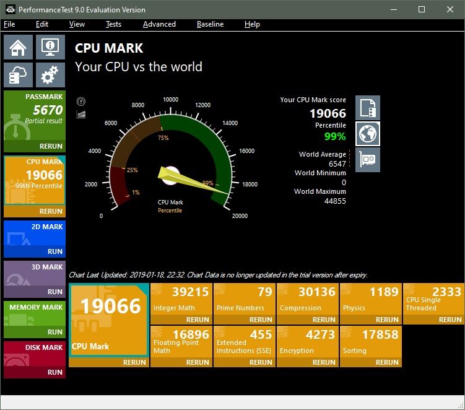
Task: Open the File menu
Action: click(9, 24)
